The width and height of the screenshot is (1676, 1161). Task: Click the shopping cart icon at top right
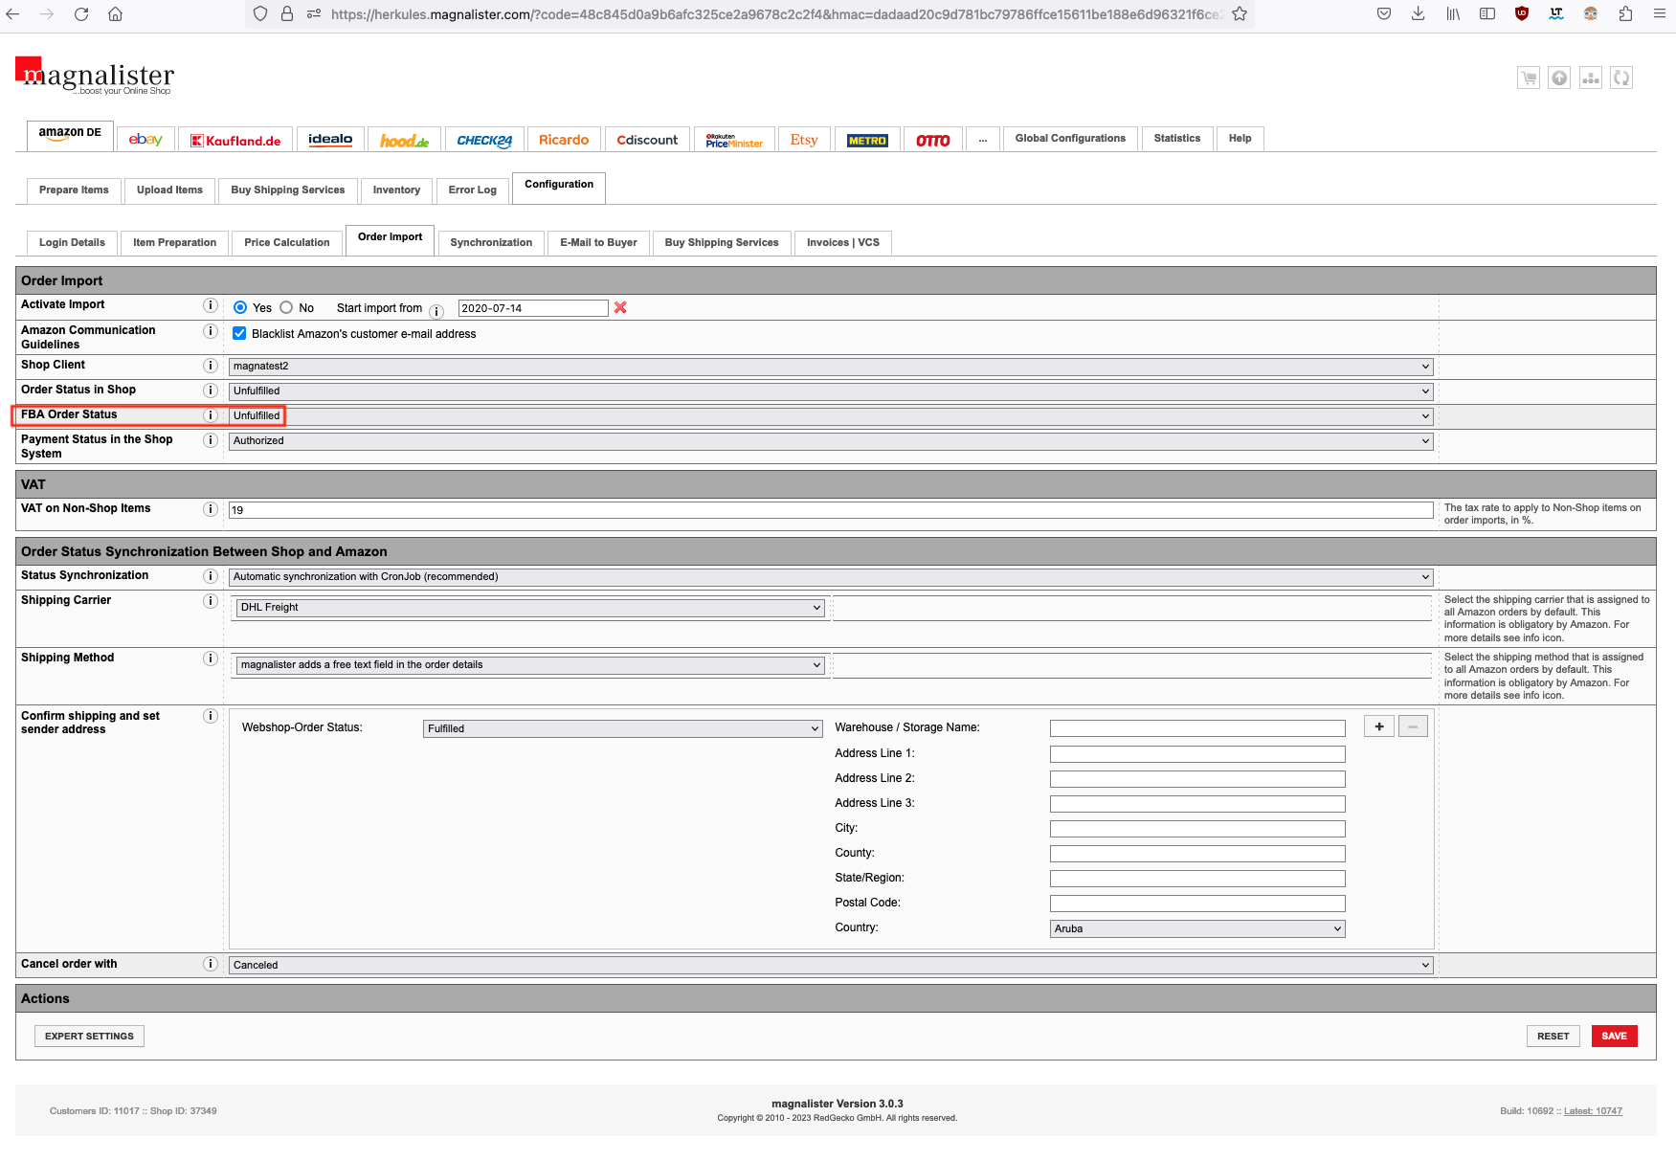[x=1529, y=78]
